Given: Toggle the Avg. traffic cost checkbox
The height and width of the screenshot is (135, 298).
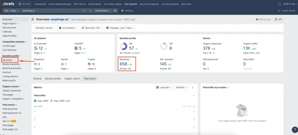Looking at the screenshot, I should pyautogui.click(x=52, y=101).
